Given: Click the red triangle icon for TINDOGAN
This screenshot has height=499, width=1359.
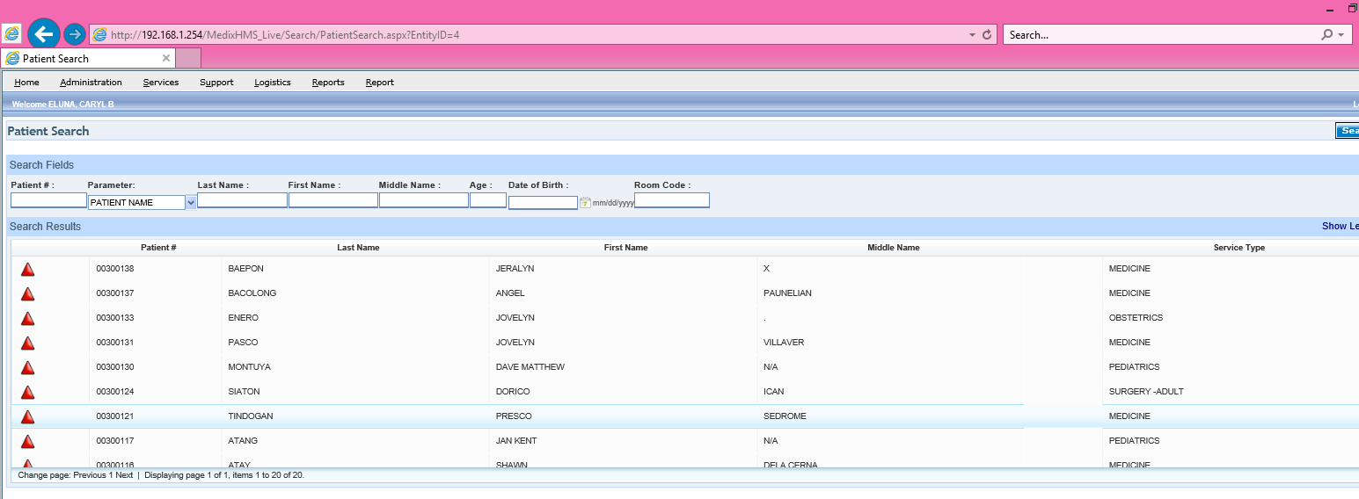Looking at the screenshot, I should click(27, 416).
